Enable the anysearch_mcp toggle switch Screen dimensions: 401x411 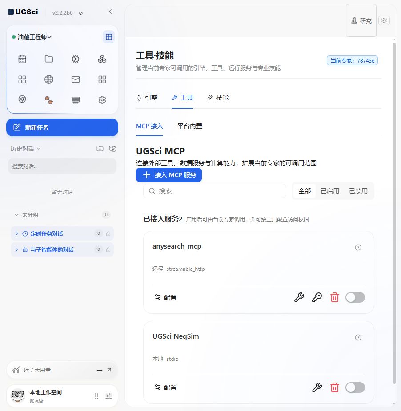pyautogui.click(x=355, y=297)
